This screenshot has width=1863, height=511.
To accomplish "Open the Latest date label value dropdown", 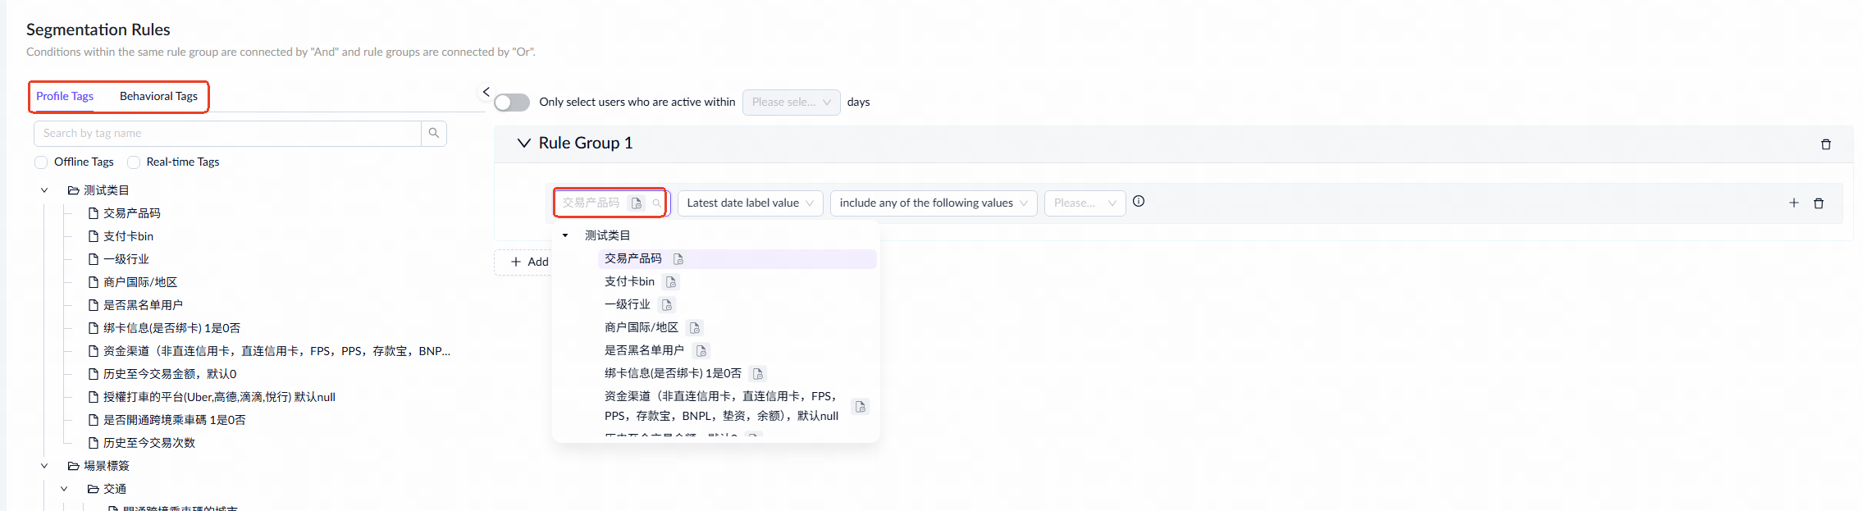I will point(750,203).
